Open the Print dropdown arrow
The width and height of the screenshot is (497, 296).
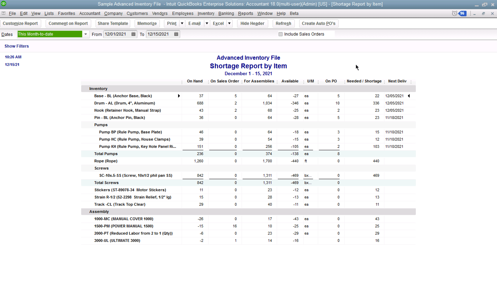[182, 23]
